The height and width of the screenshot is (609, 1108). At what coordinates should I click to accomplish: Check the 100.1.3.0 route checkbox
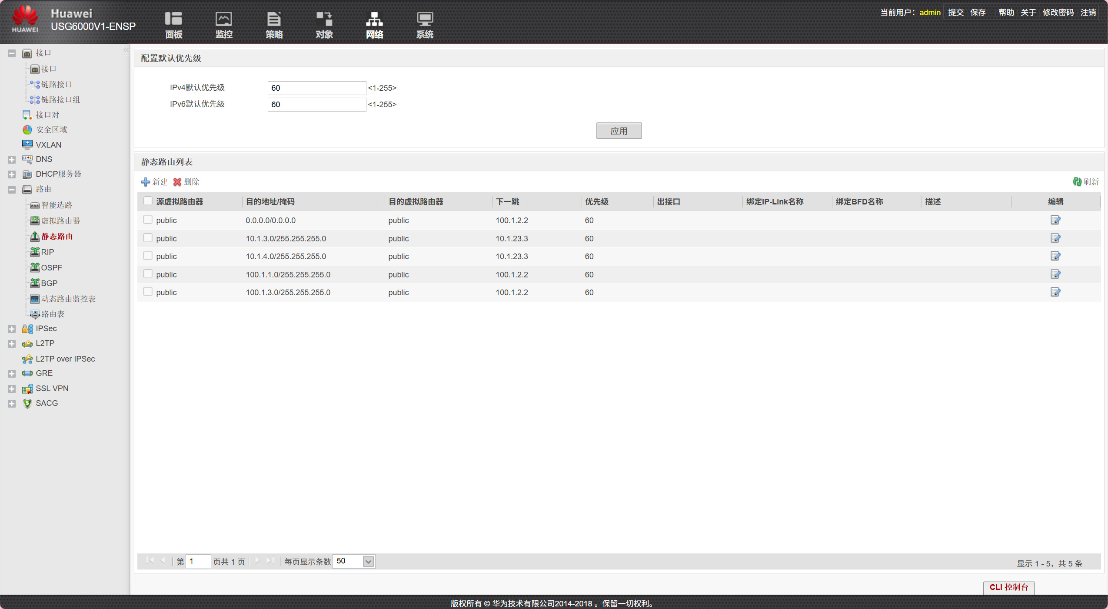(x=148, y=292)
